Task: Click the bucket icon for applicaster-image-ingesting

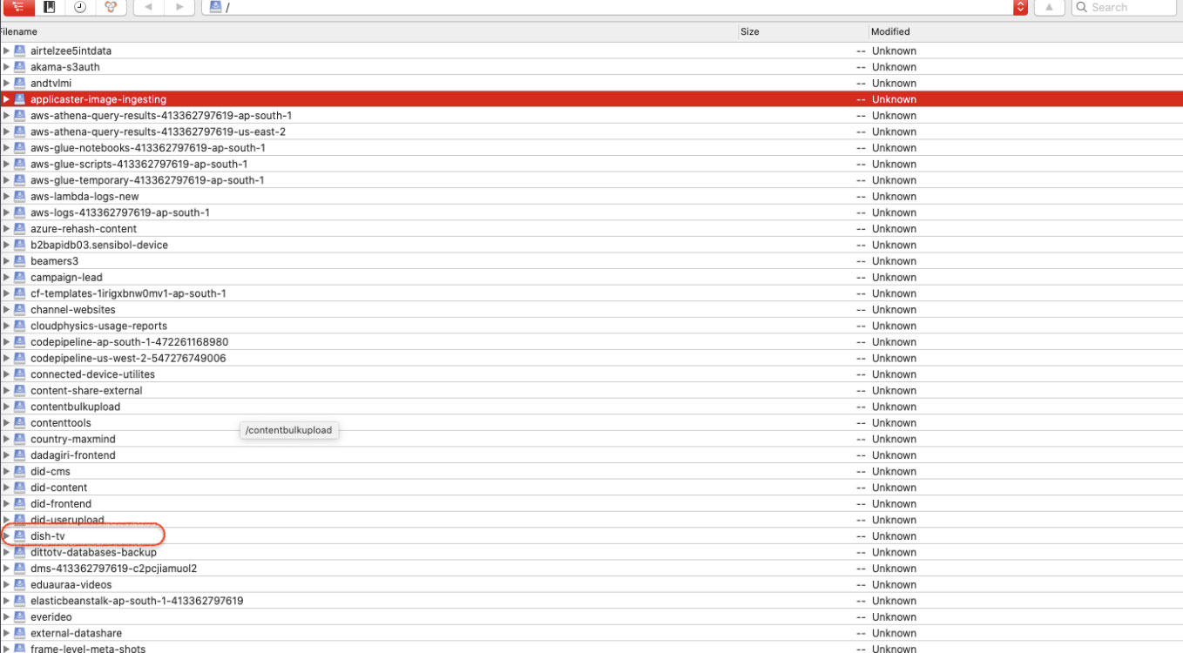Action: [x=19, y=99]
